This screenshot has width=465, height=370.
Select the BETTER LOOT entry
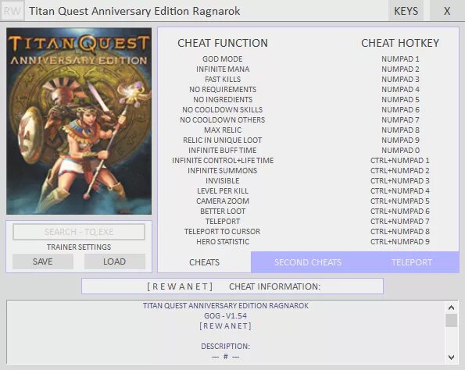coord(223,211)
